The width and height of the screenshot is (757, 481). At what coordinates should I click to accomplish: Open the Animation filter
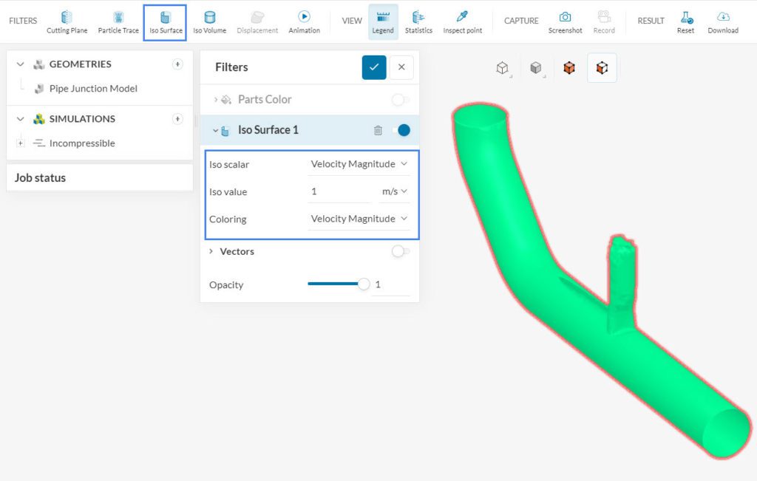point(304,21)
